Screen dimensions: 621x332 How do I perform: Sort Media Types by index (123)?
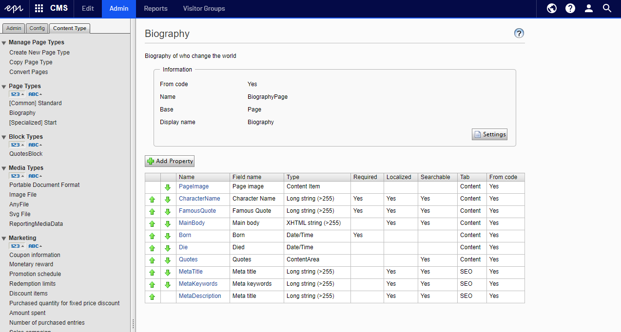point(17,176)
